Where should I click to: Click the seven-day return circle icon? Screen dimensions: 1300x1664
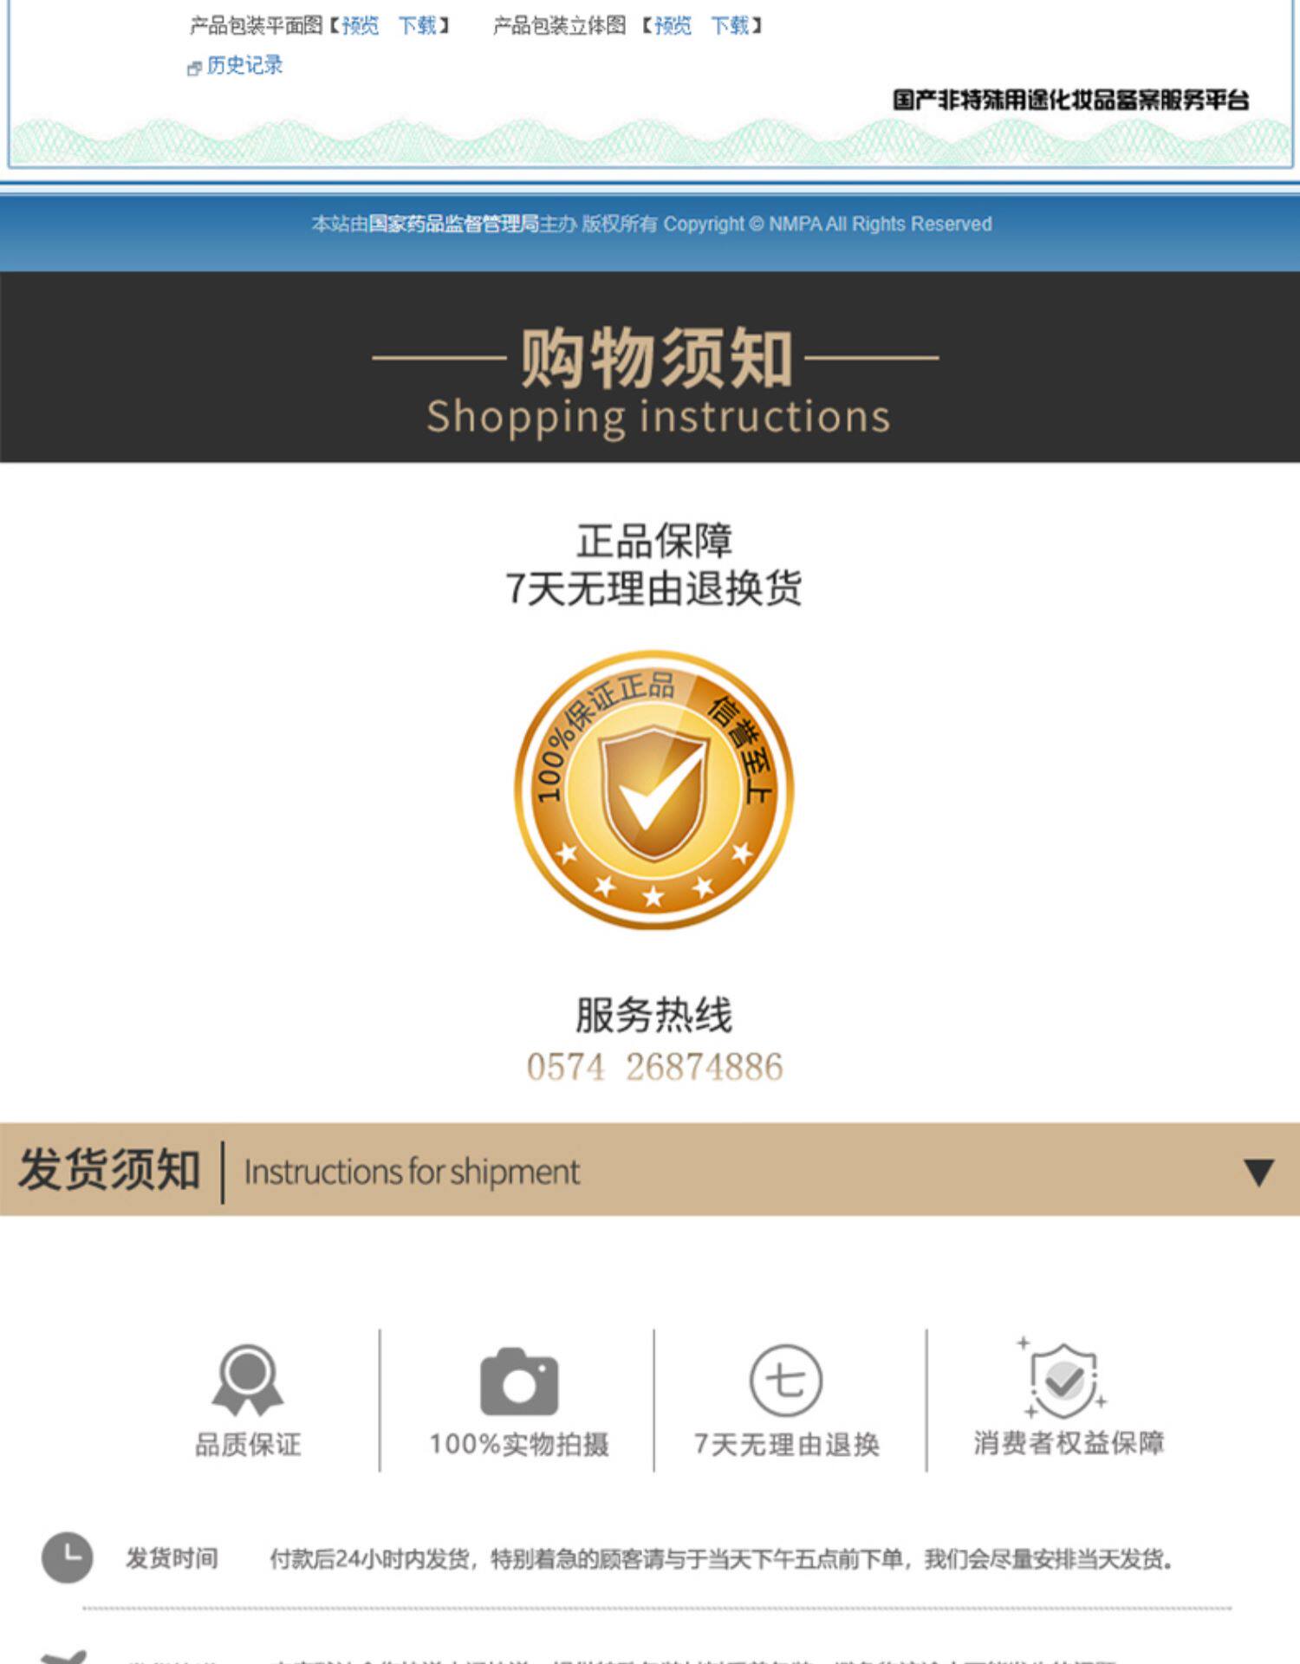point(786,1380)
